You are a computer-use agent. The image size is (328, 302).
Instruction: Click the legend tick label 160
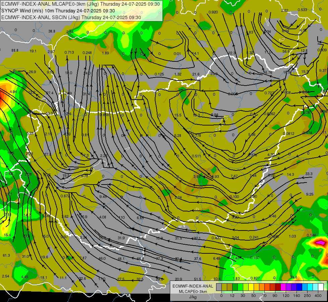tap(297, 296)
